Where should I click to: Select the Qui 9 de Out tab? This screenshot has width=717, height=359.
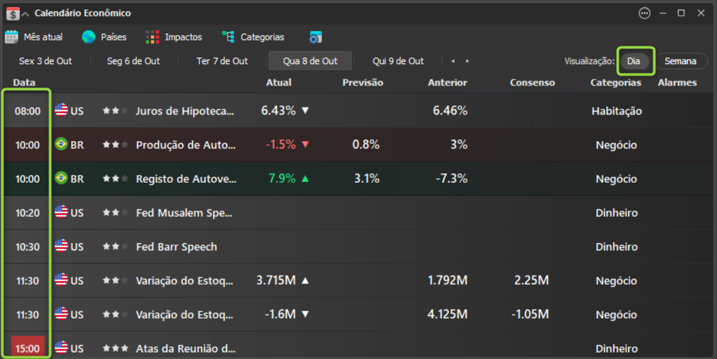398,61
